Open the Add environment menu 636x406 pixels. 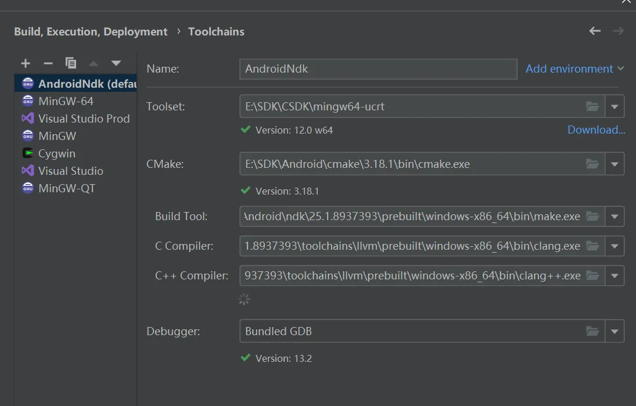(574, 69)
